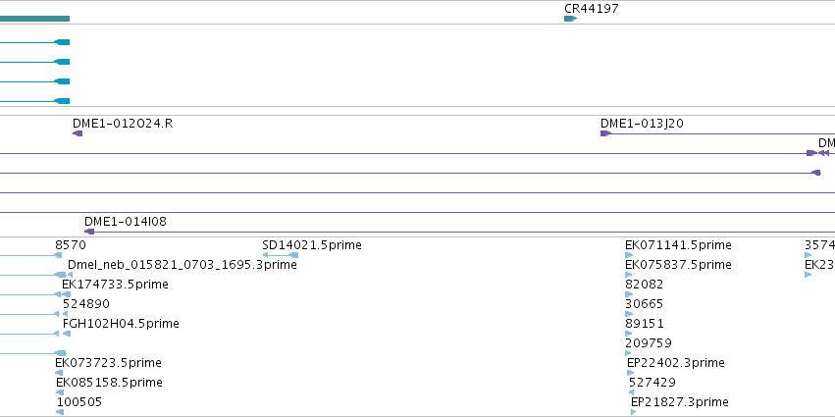Click the EK071141.5prime arrow glyph
Image resolution: width=835 pixels, height=417 pixels.
[629, 255]
